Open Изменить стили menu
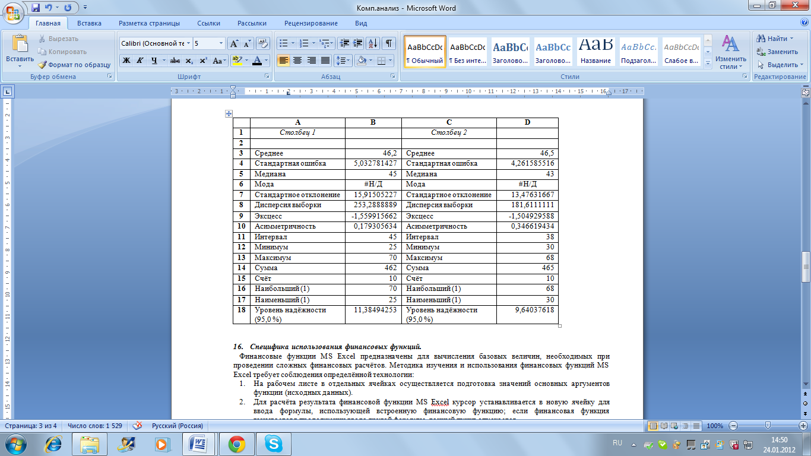 click(x=730, y=52)
